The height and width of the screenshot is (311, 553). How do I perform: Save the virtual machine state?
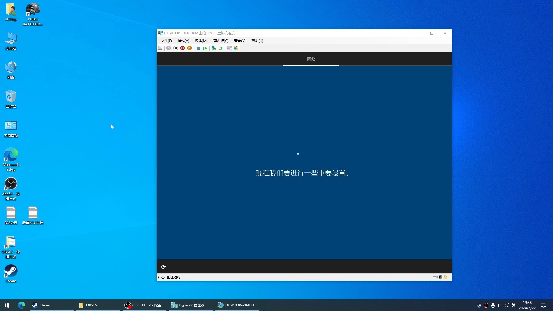coord(190,48)
